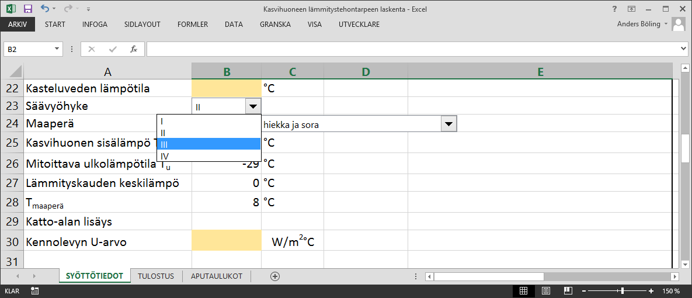Choose option I in the dropdown list
Image resolution: width=692 pixels, height=298 pixels.
tap(208, 120)
